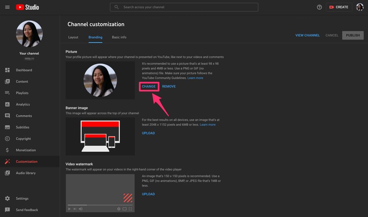368x217 pixels.
Task: Click the VIEW CHANNEL link
Action: 307,35
